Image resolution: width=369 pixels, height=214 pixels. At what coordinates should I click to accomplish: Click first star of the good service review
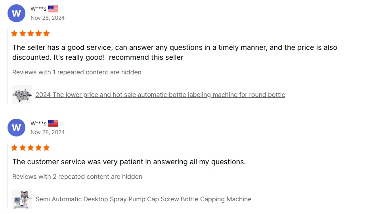click(14, 33)
